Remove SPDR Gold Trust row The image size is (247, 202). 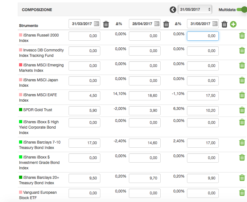pyautogui.click(x=242, y=110)
